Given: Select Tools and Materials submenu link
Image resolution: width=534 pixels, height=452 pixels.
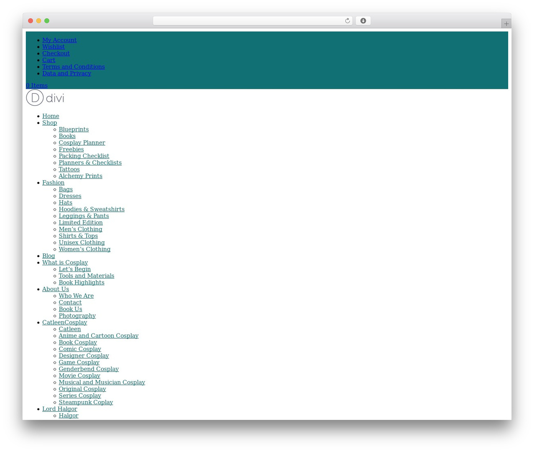Looking at the screenshot, I should (x=86, y=276).
